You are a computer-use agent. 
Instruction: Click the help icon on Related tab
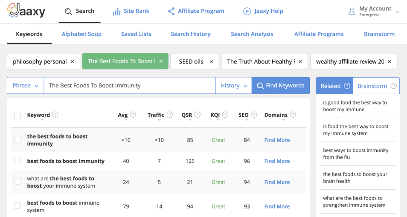point(347,86)
